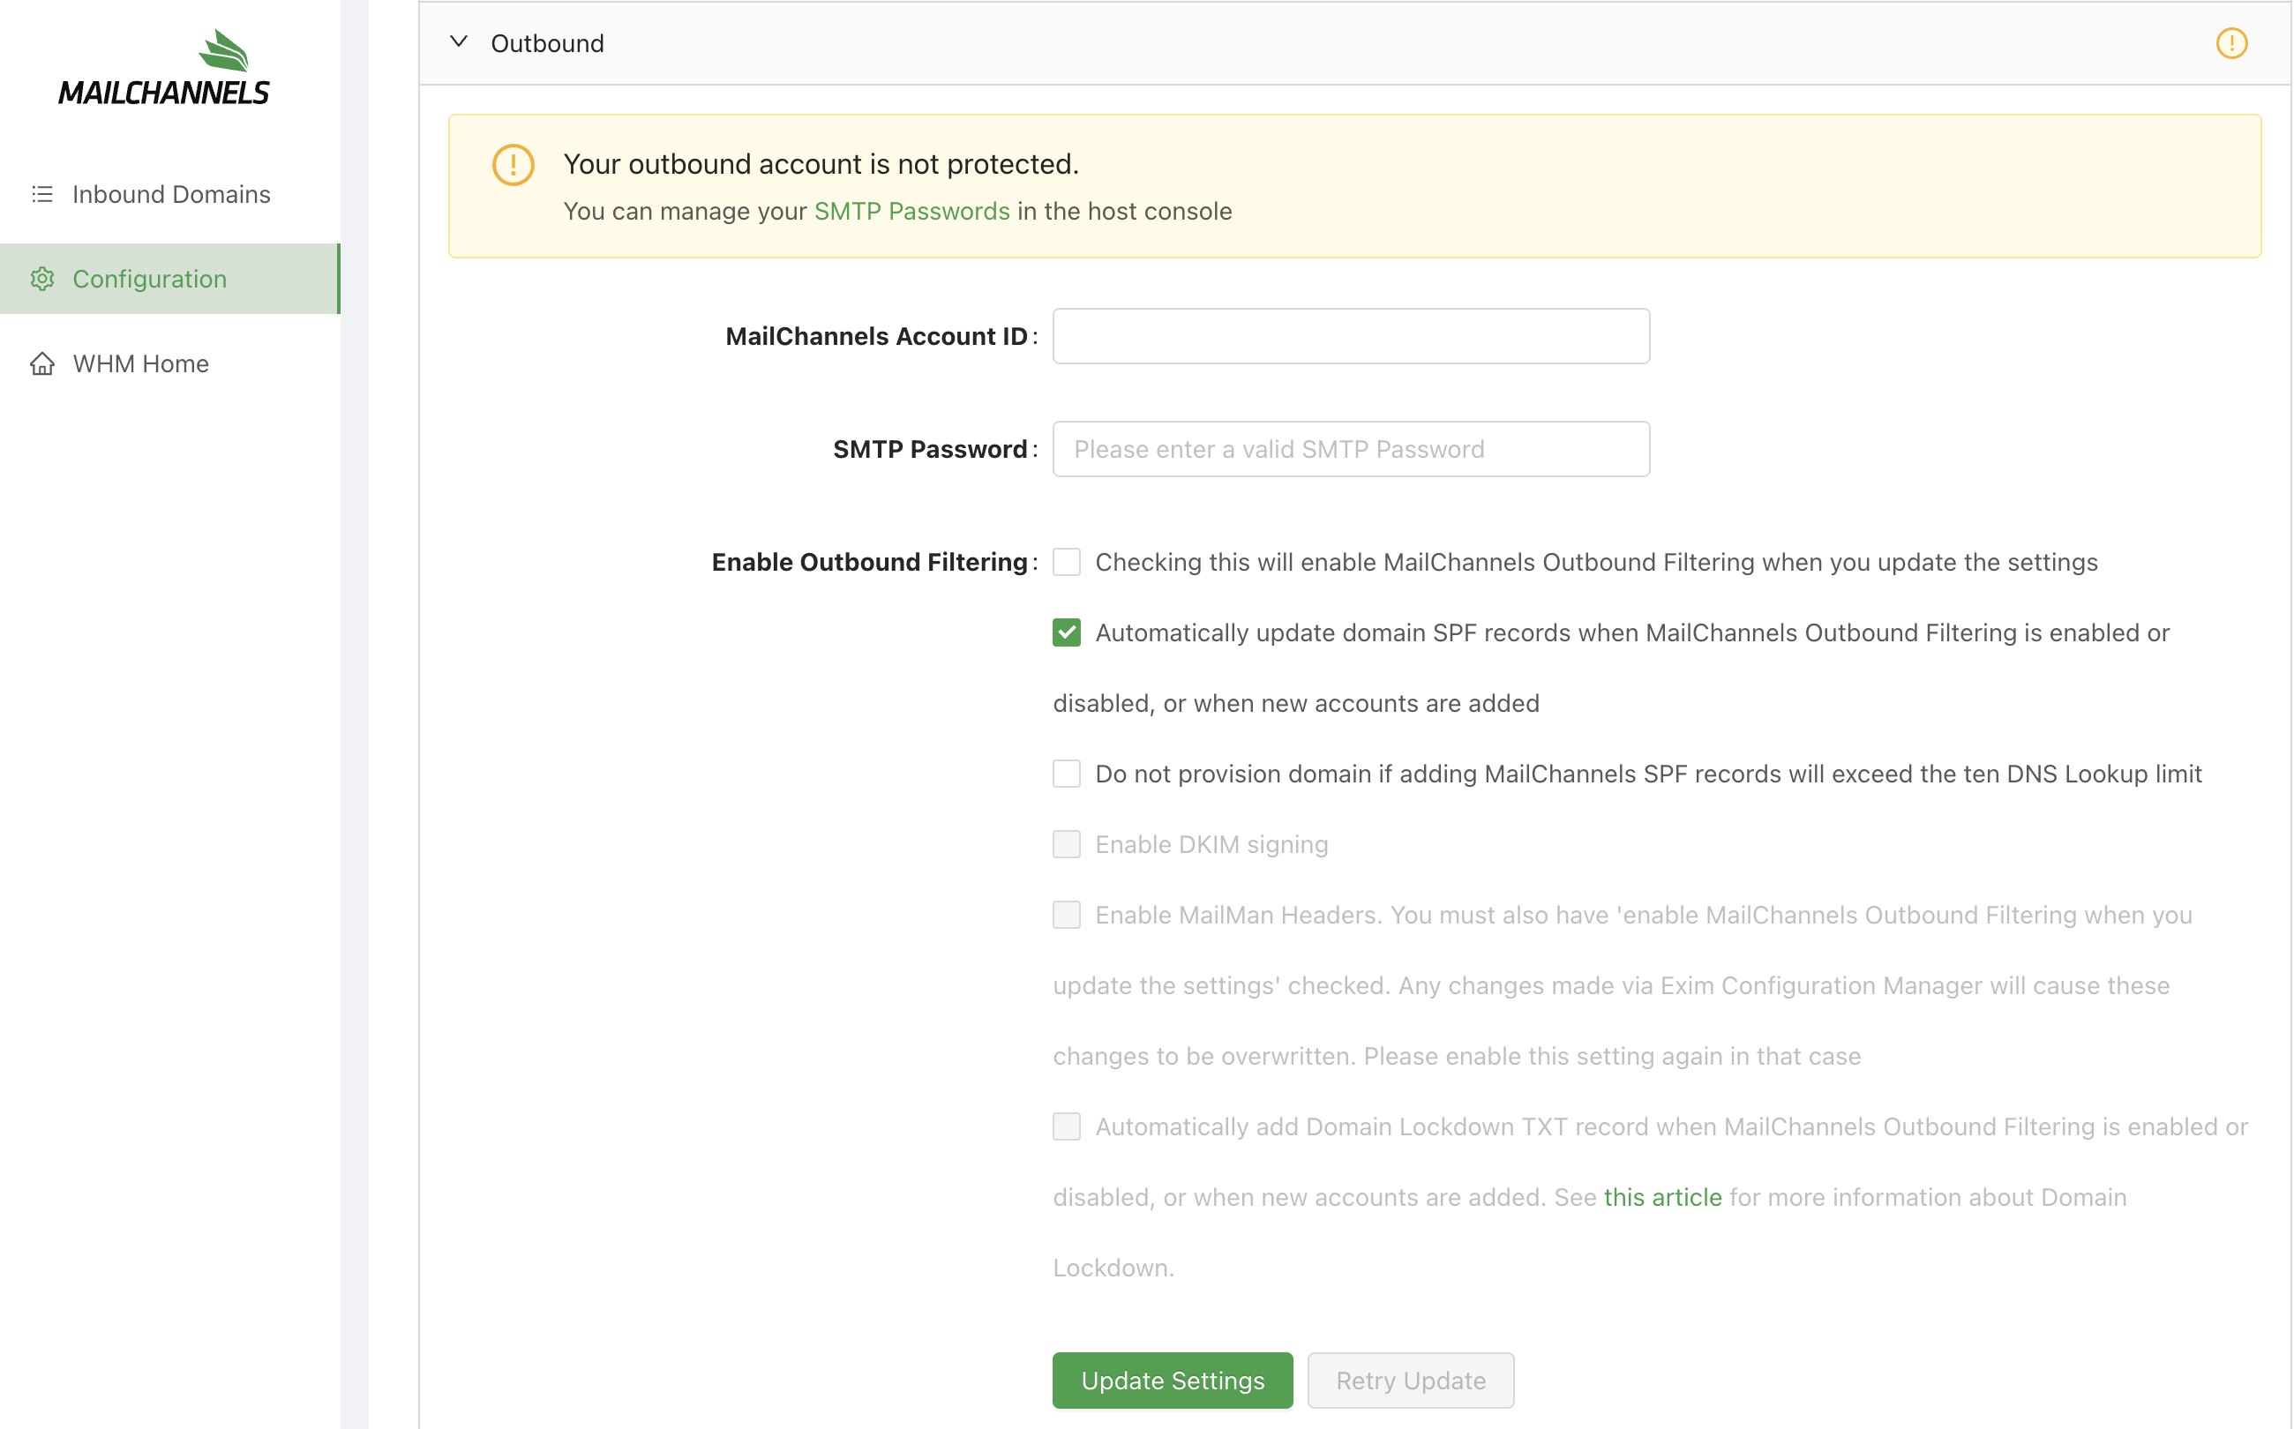
Task: Toggle Enable MailMan Headers checkbox
Action: [x=1066, y=915]
